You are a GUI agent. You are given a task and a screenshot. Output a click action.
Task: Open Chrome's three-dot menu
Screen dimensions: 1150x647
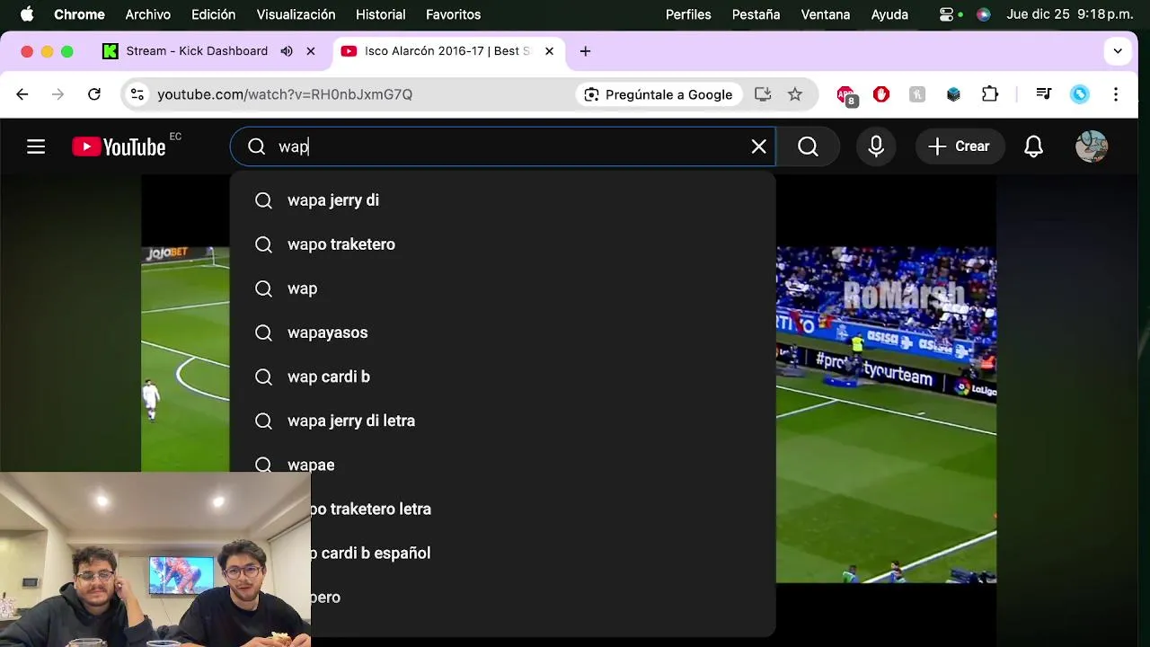click(1116, 94)
